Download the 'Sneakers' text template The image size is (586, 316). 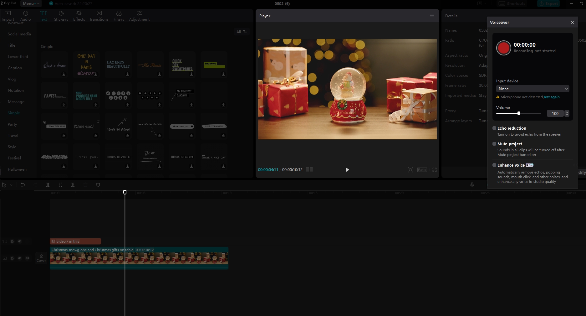[223, 74]
